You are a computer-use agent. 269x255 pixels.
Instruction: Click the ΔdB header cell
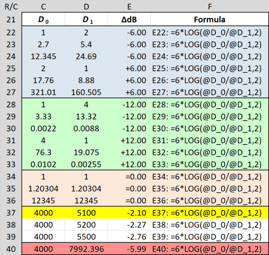click(129, 19)
